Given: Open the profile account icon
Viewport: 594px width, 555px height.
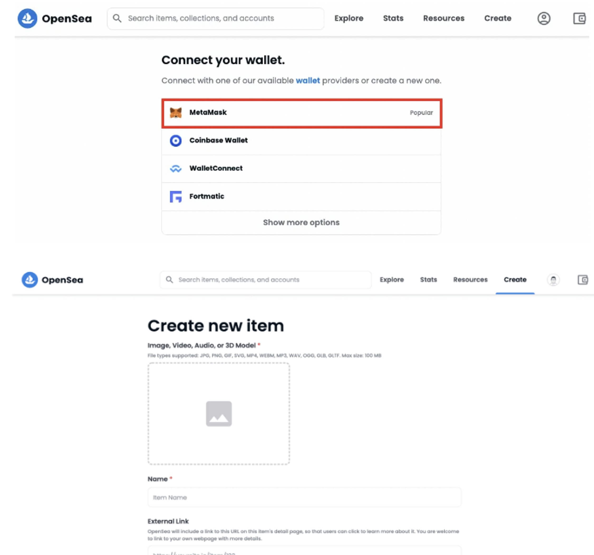Looking at the screenshot, I should click(x=544, y=18).
